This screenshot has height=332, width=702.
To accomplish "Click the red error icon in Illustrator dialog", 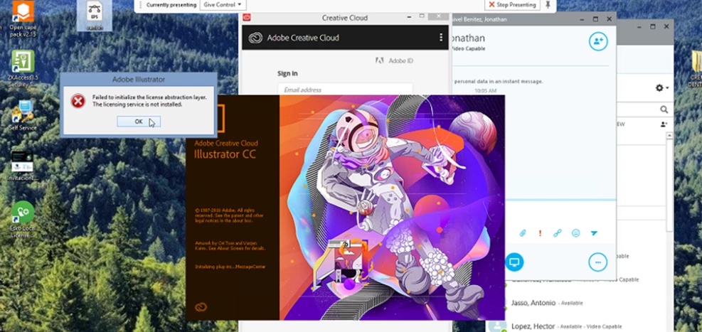I will coord(78,101).
